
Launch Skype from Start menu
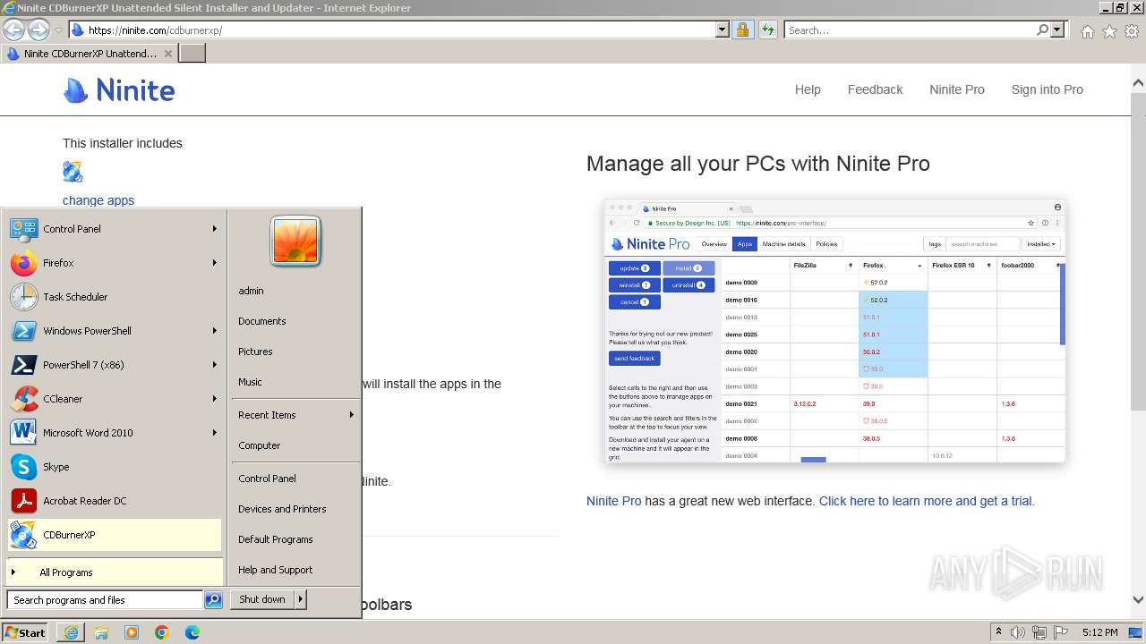point(115,467)
